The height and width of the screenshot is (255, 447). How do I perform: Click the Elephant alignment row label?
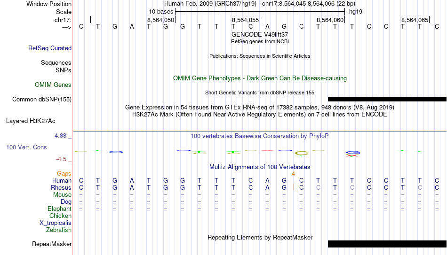[60, 209]
